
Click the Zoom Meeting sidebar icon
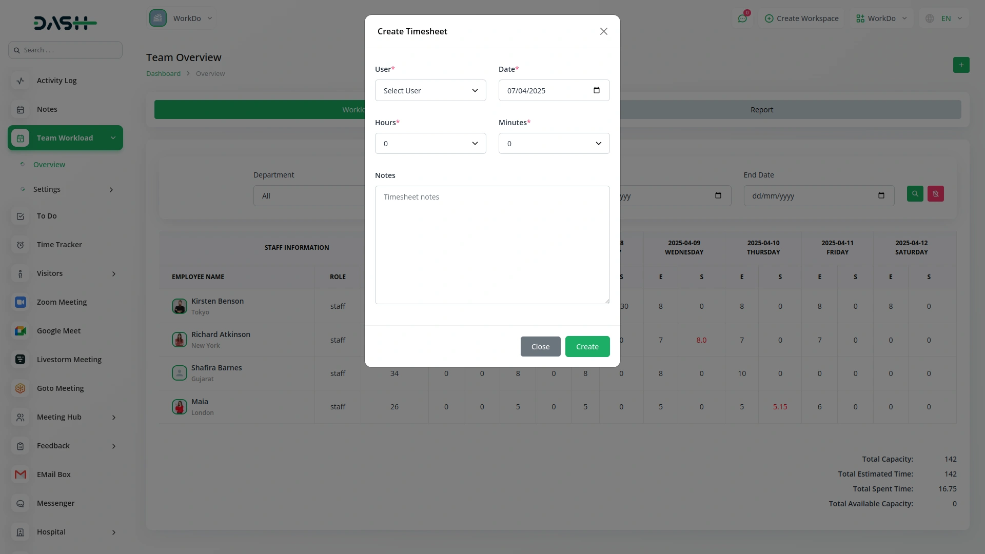pos(21,302)
